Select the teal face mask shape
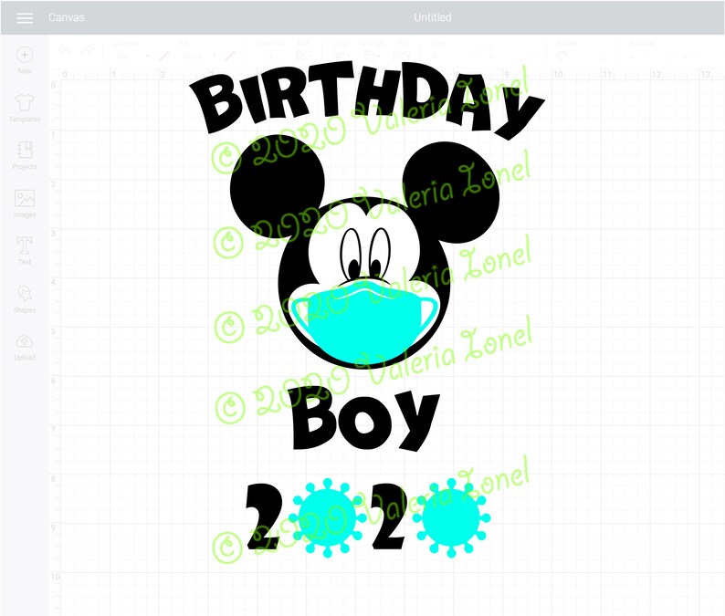Screen dimensions: 725x616 coord(363,322)
